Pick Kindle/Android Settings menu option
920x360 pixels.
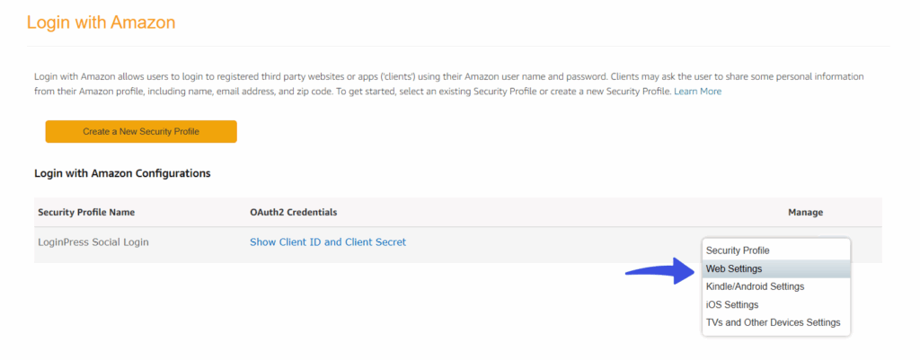(x=775, y=286)
